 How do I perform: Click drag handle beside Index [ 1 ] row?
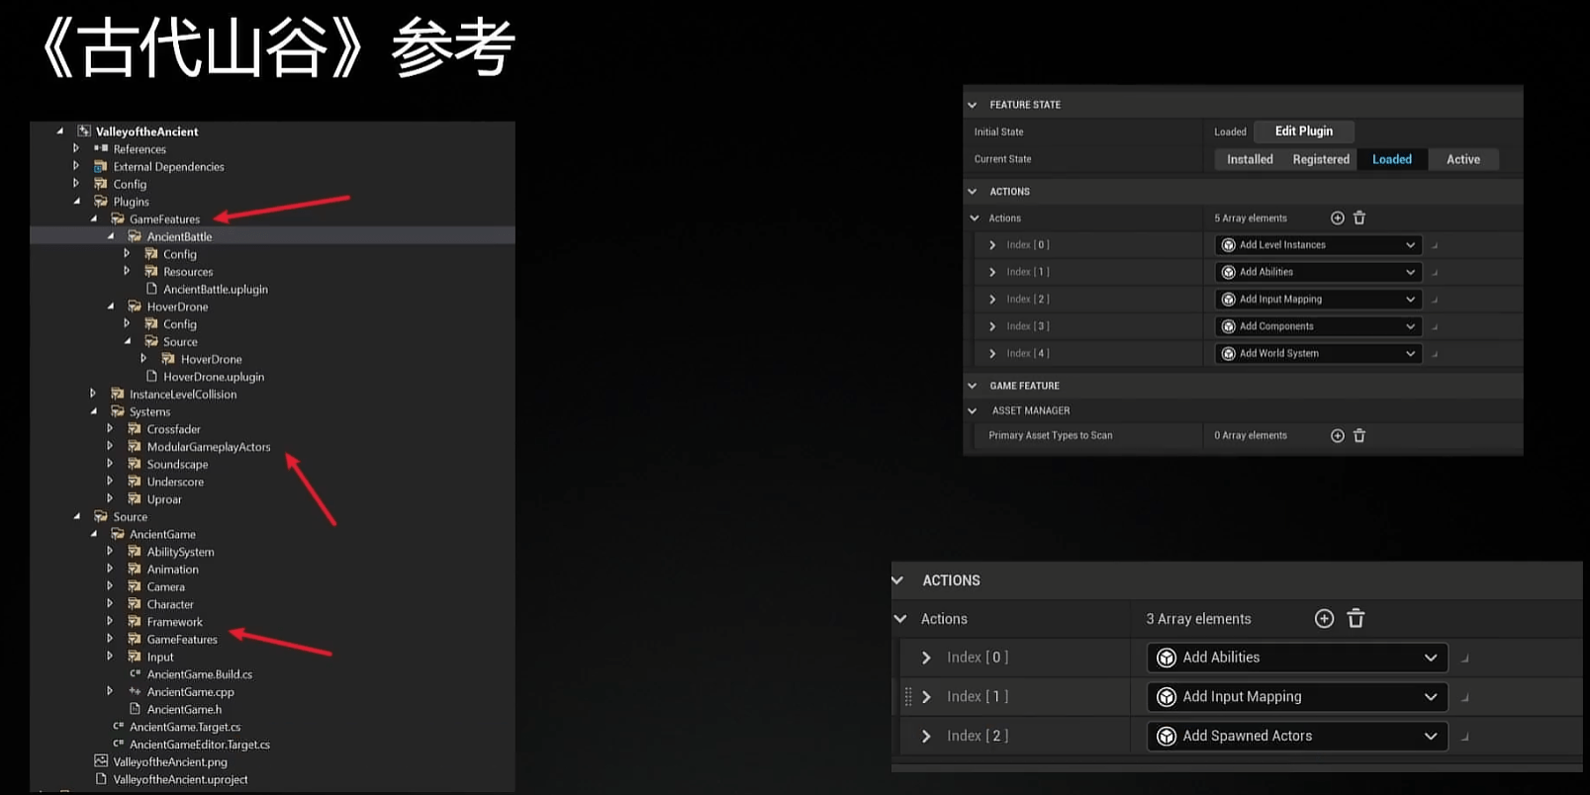[x=908, y=697]
